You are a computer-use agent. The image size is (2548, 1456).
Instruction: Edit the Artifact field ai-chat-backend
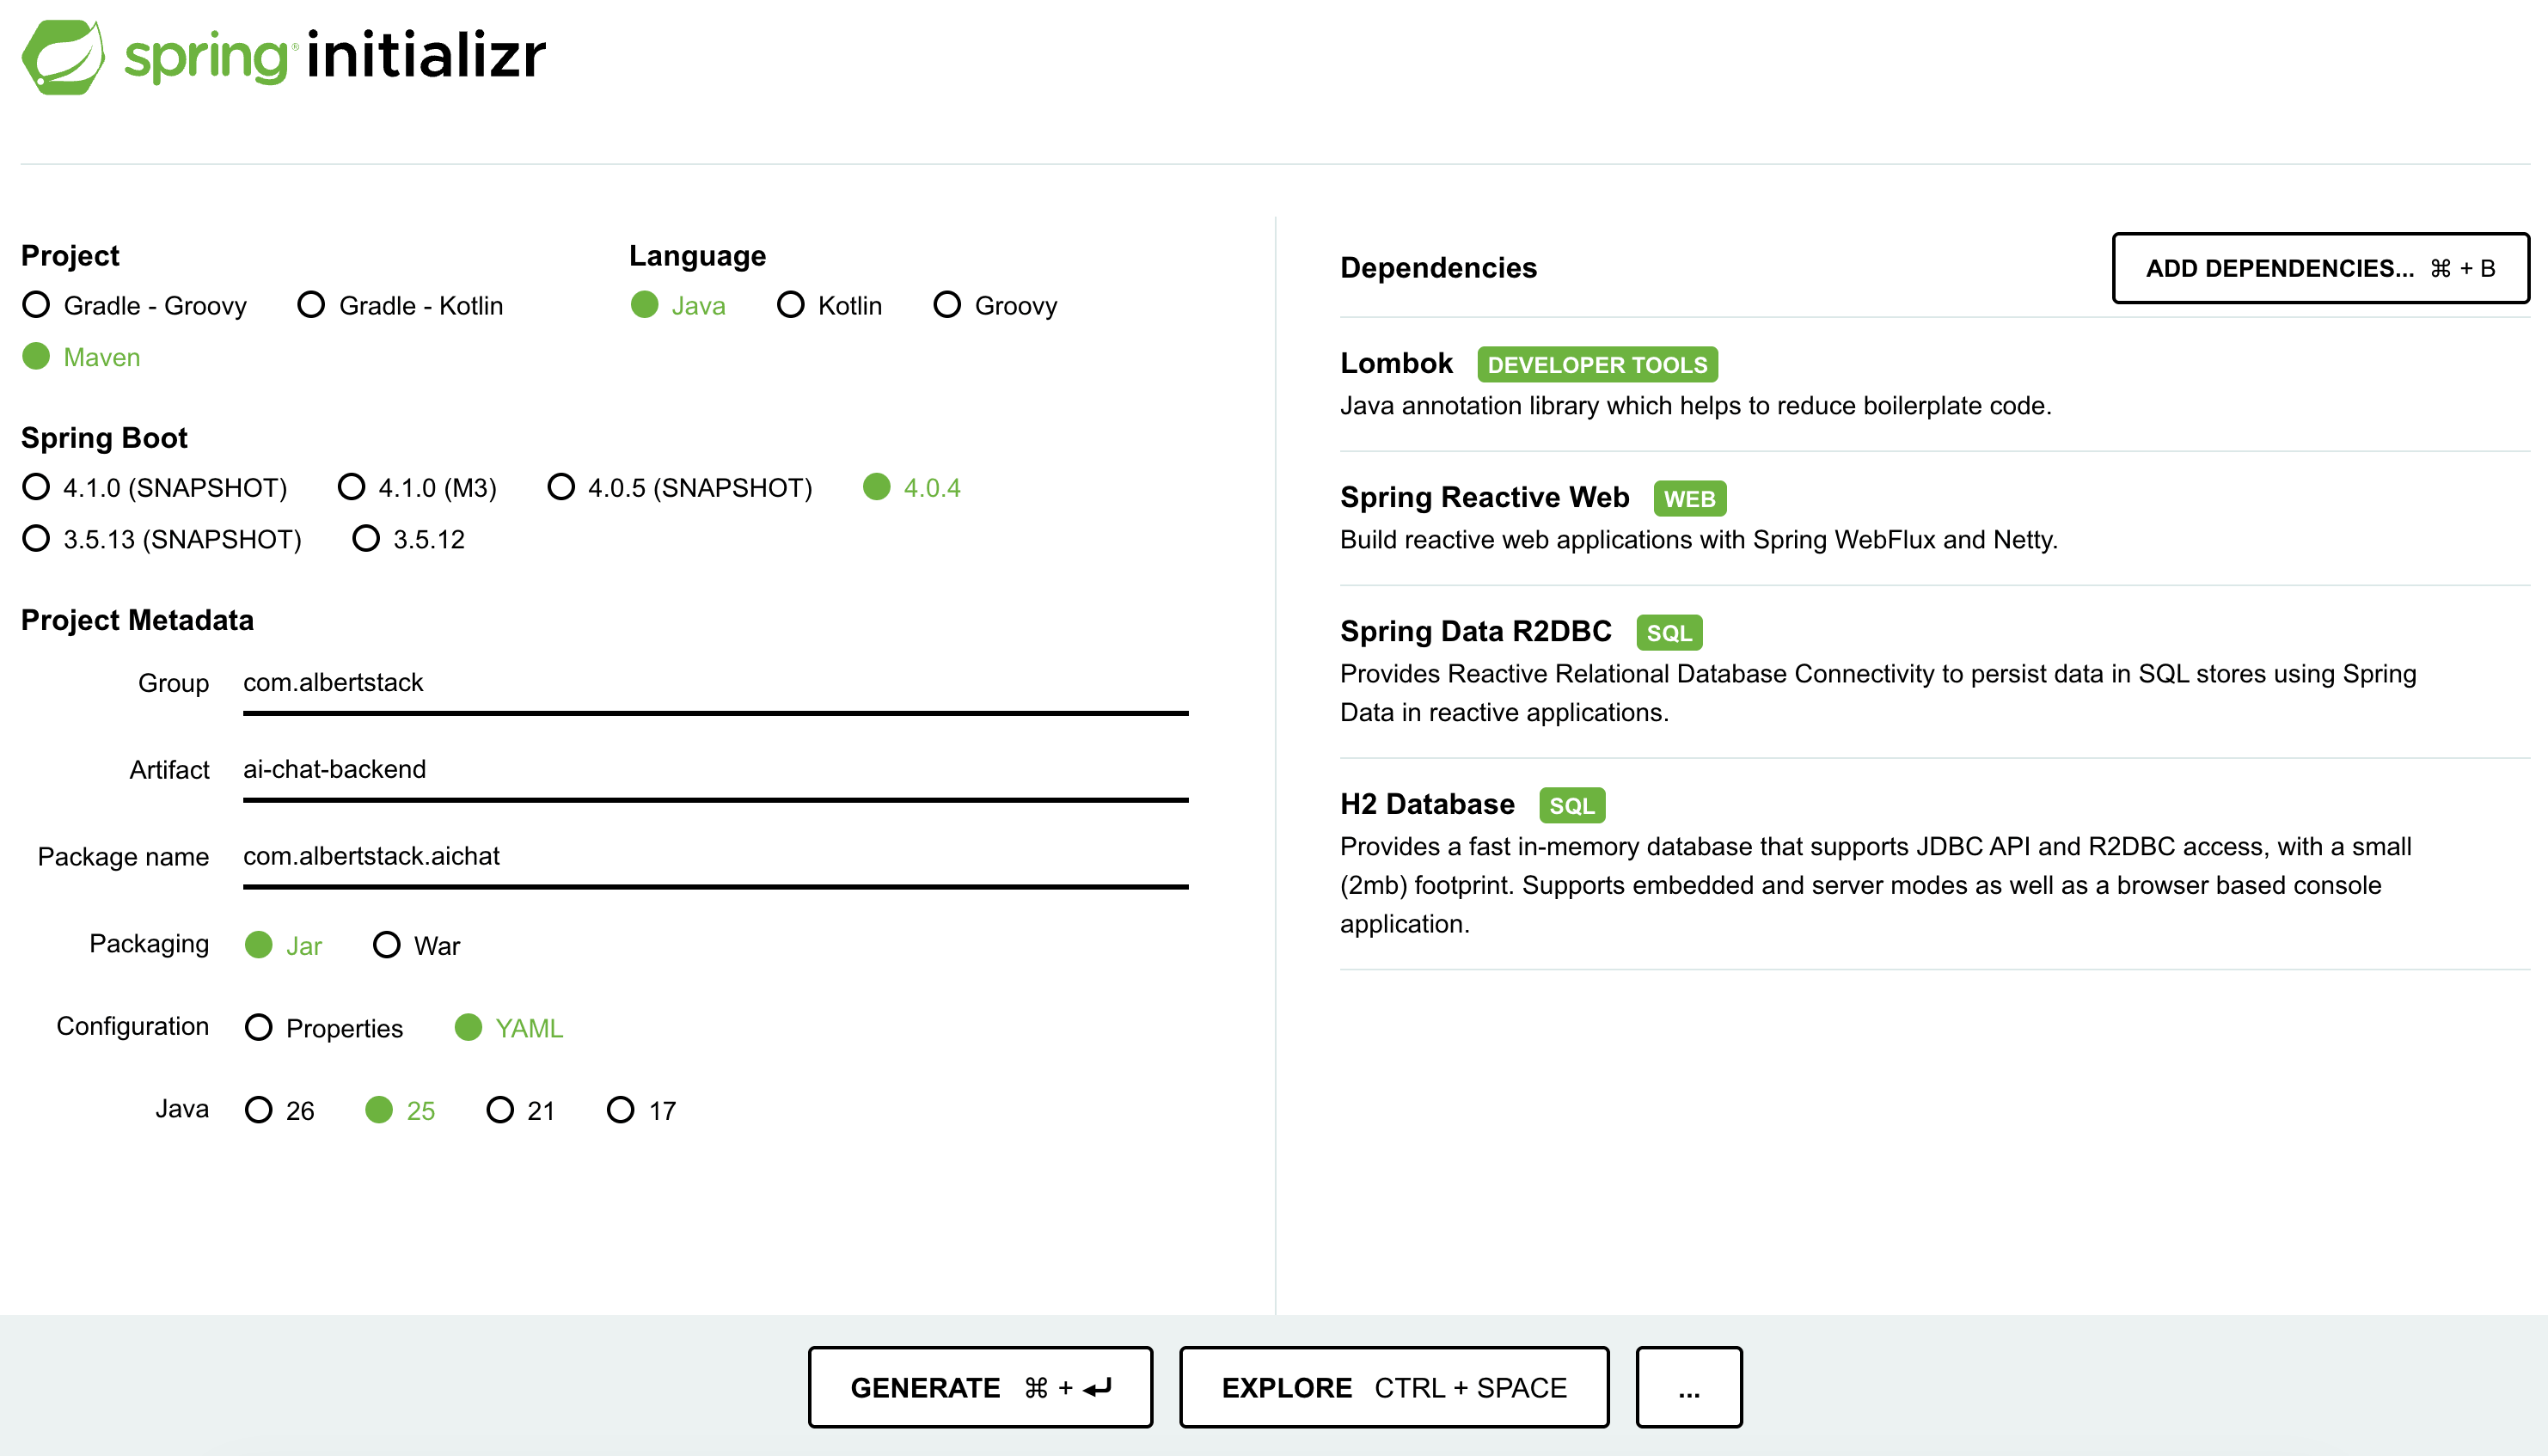[715, 771]
